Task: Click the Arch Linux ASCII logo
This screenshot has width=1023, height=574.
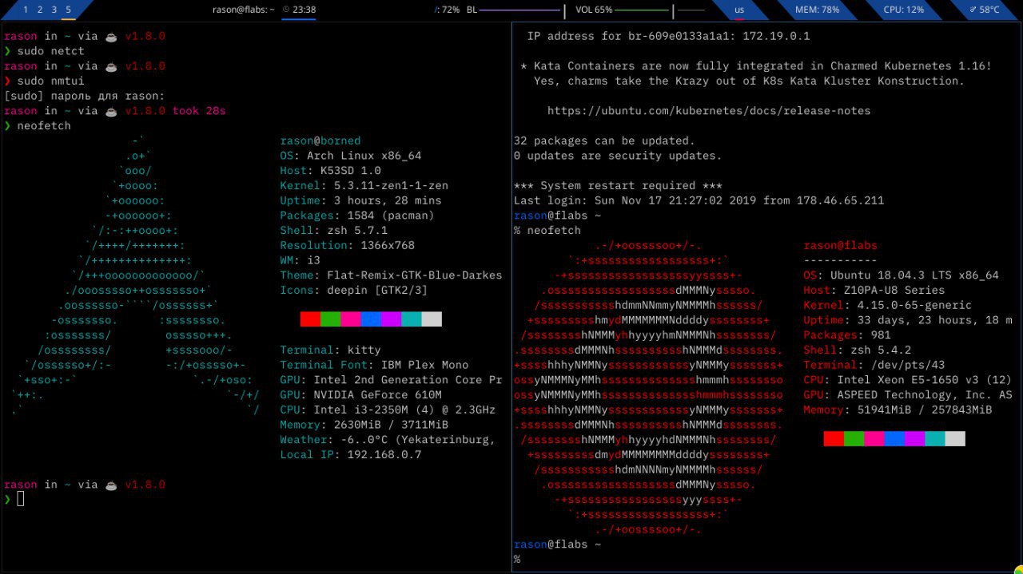Action: [x=136, y=275]
